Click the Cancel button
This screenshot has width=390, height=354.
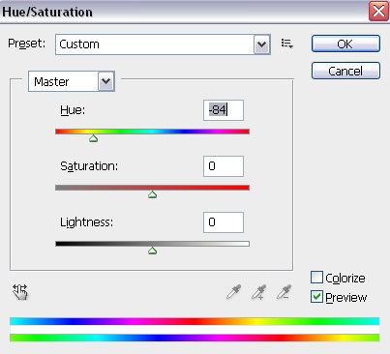click(x=345, y=71)
